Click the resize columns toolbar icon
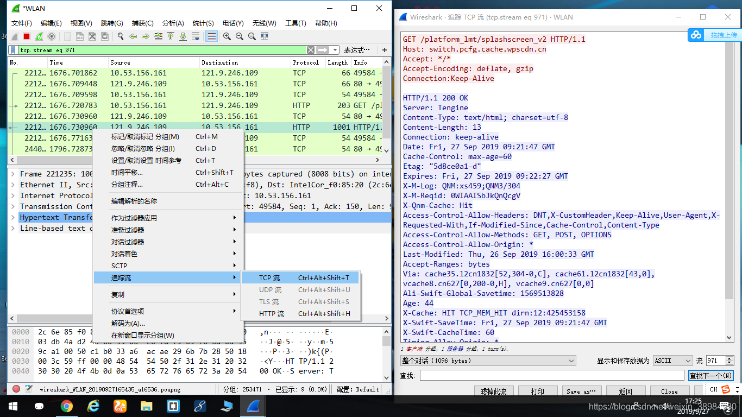Screen dimensions: 742x417 265,36
